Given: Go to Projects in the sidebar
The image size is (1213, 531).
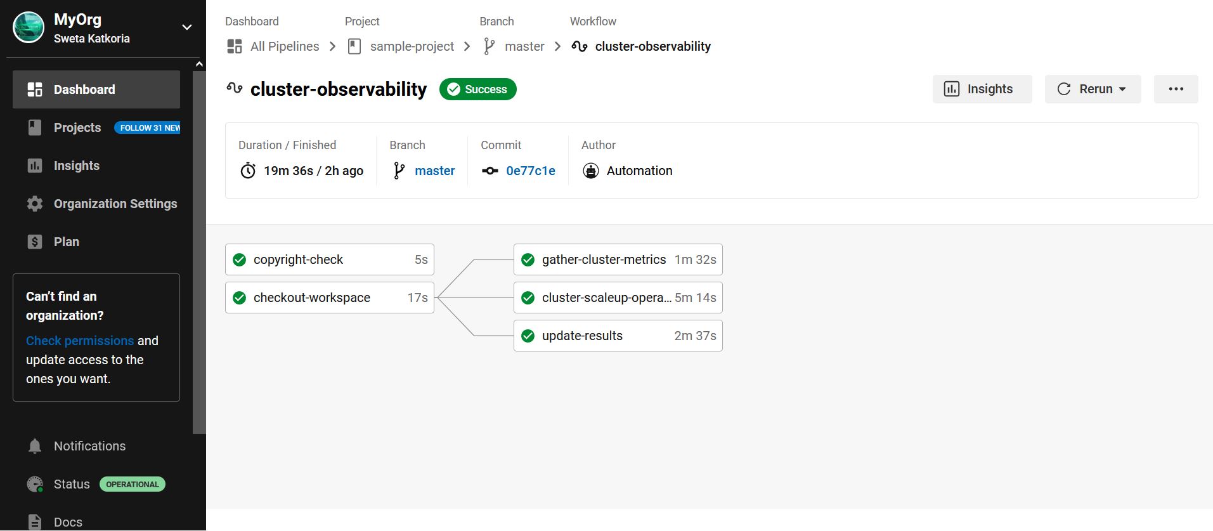Looking at the screenshot, I should point(77,128).
